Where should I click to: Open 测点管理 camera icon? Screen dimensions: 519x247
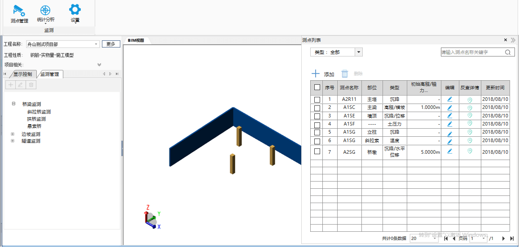19,11
